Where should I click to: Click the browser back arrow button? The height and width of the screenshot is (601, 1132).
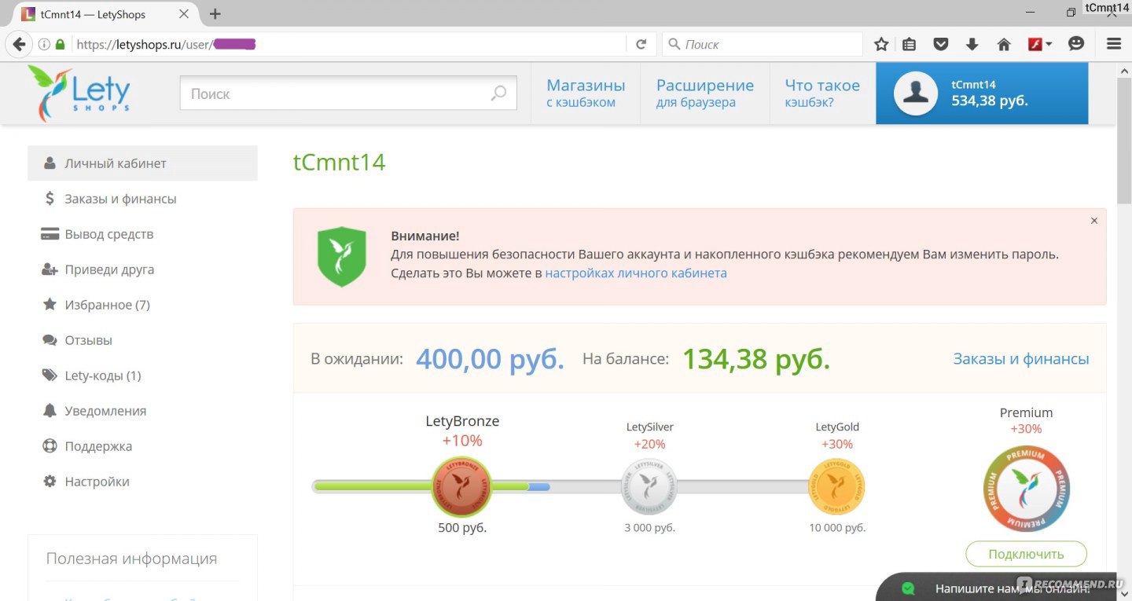pyautogui.click(x=20, y=45)
